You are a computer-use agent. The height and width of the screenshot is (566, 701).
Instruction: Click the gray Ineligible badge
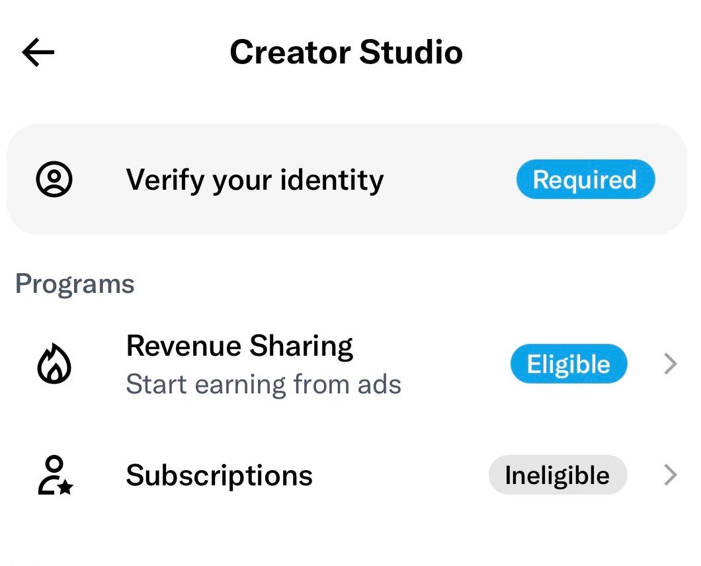(558, 475)
